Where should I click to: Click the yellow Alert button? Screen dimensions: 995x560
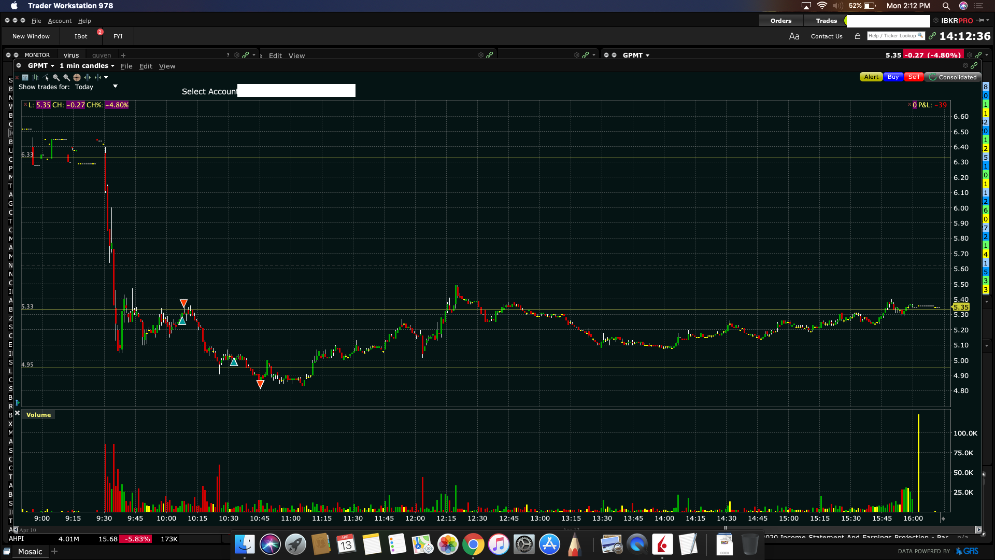(871, 77)
